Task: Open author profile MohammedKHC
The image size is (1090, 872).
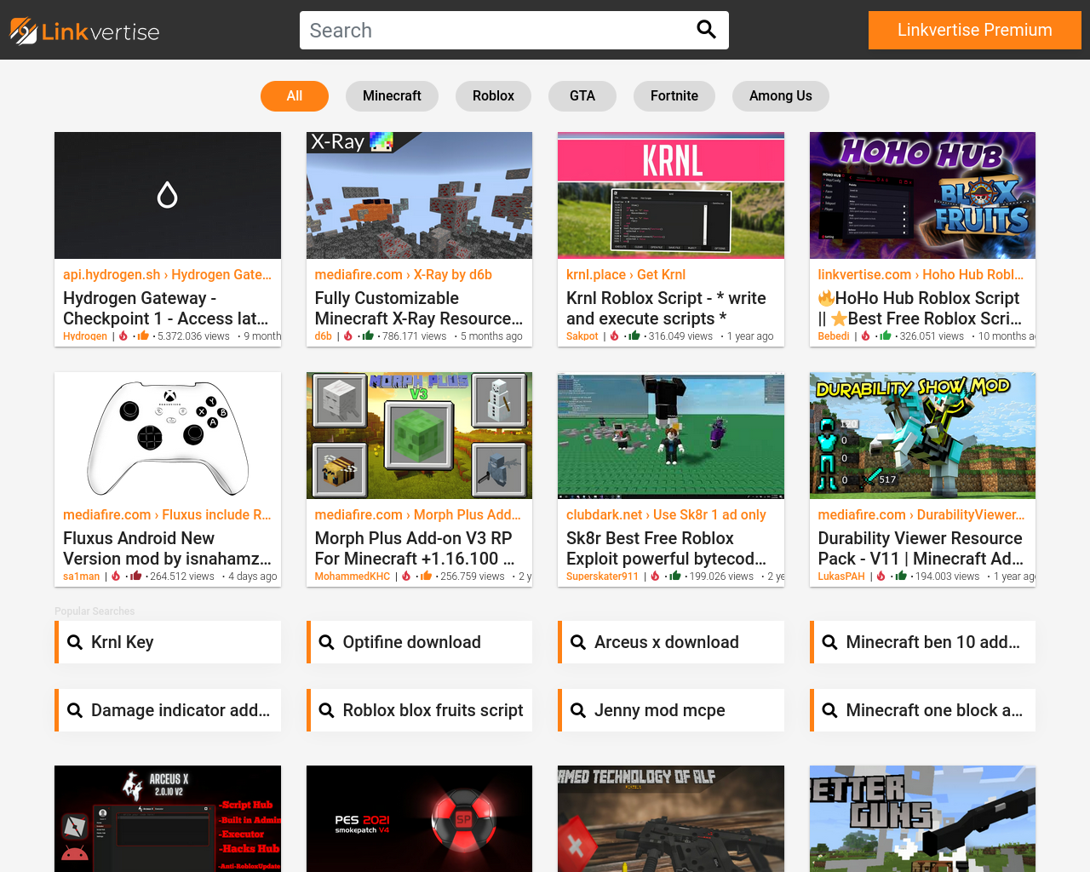Action: click(x=353, y=577)
